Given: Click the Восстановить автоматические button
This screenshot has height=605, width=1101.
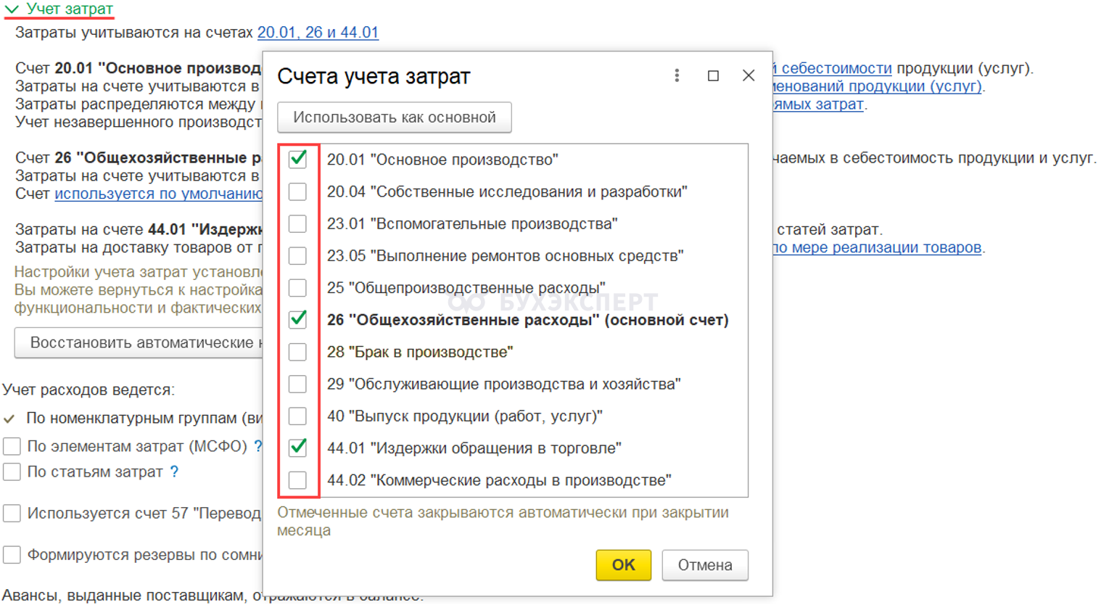Looking at the screenshot, I should tap(139, 342).
